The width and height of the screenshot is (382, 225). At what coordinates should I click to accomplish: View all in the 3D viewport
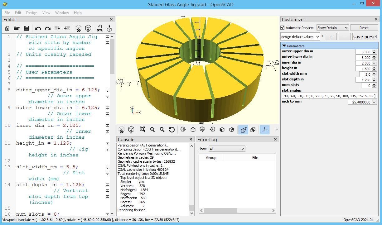pos(143,130)
